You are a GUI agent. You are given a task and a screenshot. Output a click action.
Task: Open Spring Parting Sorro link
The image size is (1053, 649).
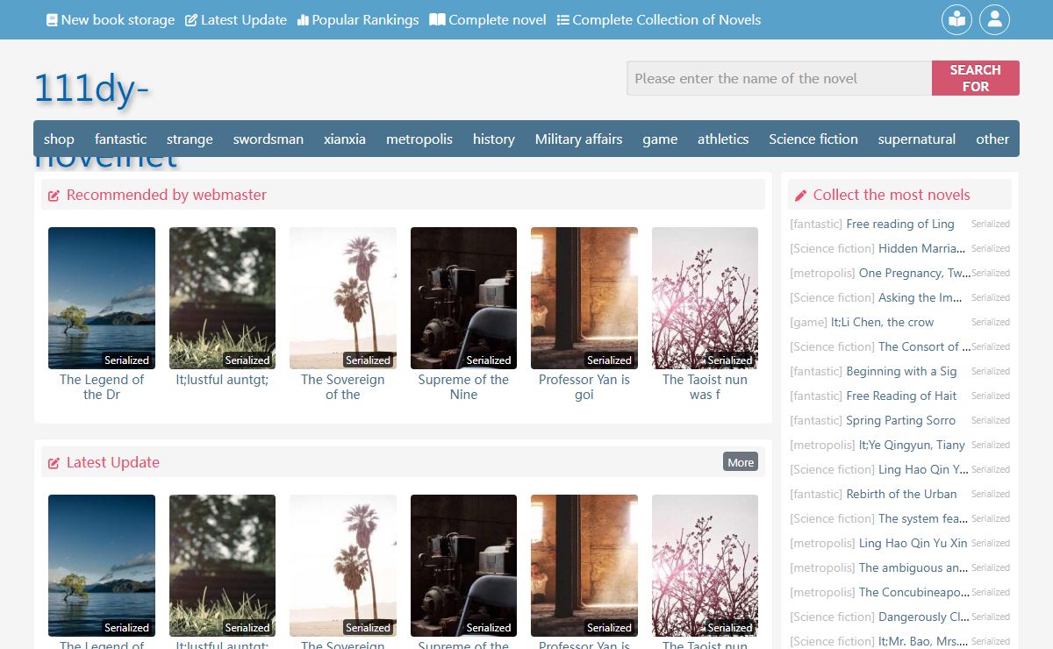(x=901, y=420)
